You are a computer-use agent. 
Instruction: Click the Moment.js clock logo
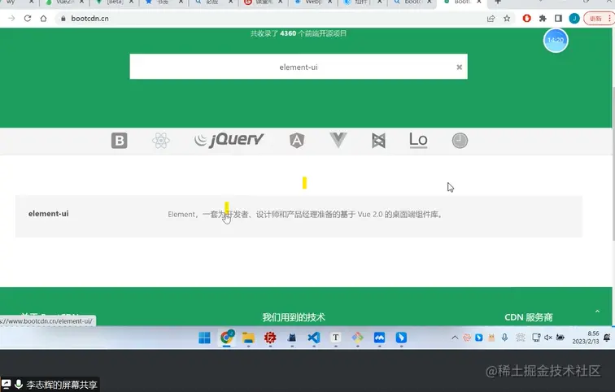[460, 141]
